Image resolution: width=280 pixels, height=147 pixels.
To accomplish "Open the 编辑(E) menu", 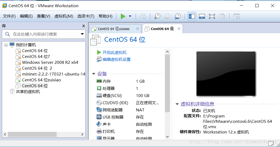I will pyautogui.click(x=26, y=16).
